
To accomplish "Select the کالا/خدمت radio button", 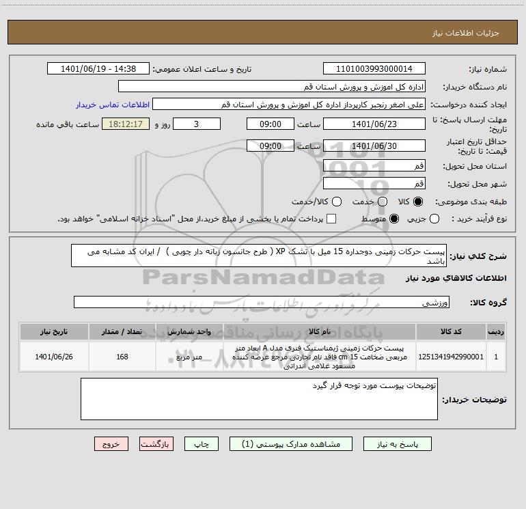I will [337, 202].
